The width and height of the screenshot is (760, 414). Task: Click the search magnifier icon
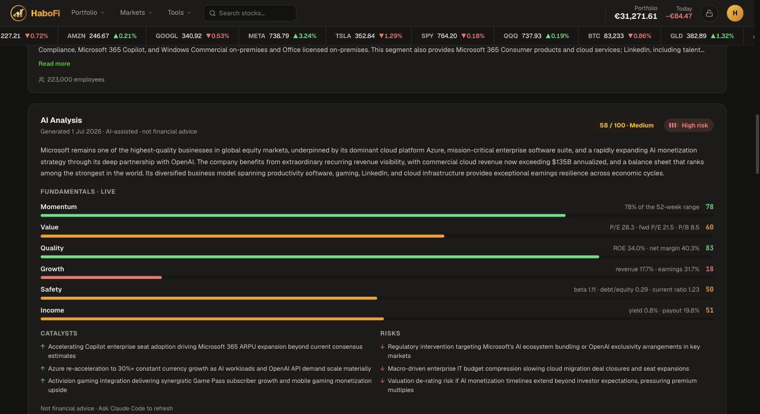tap(213, 13)
